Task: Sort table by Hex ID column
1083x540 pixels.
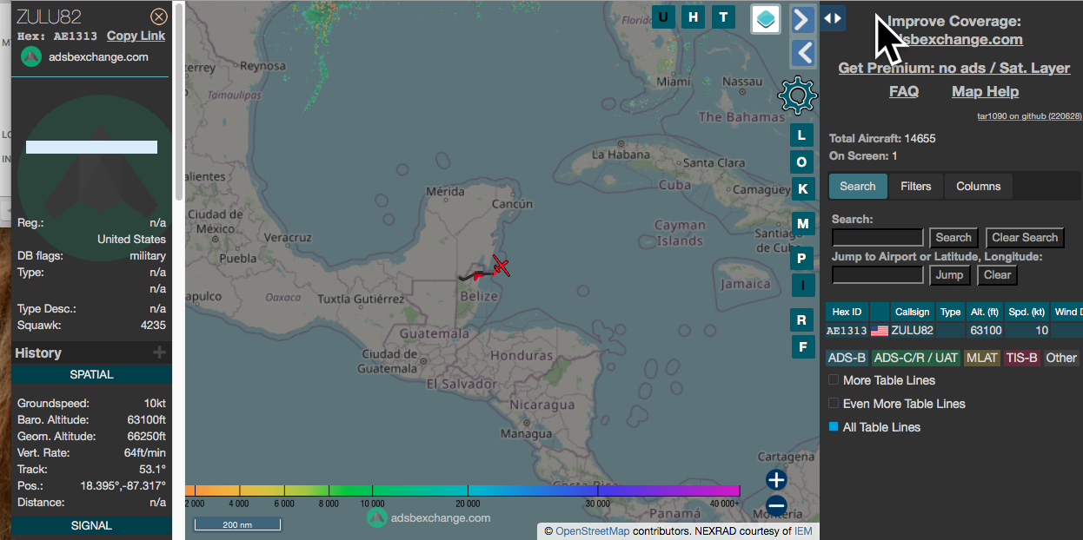Action: tap(847, 312)
